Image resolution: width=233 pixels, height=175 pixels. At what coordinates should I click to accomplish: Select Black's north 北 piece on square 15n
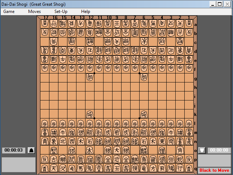tap(63, 141)
